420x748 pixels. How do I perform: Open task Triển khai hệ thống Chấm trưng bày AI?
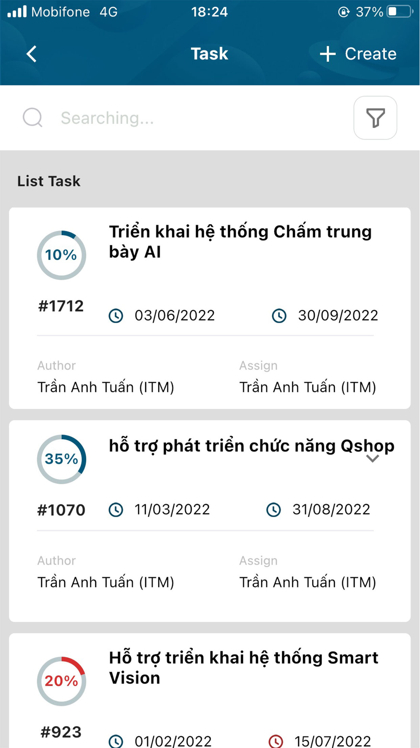pos(240,241)
